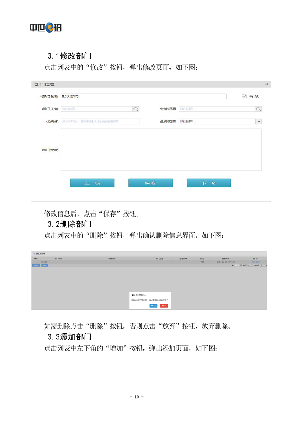Open the 业务范围 dropdown arrow
Screen dimensions: 300x424
tap(259, 122)
